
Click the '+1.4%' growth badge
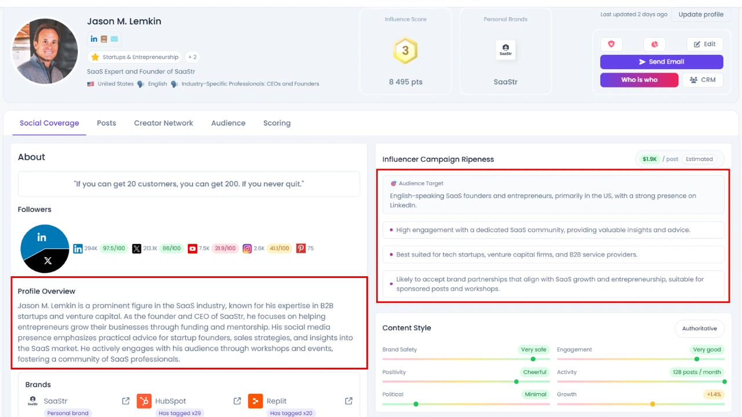pyautogui.click(x=714, y=394)
